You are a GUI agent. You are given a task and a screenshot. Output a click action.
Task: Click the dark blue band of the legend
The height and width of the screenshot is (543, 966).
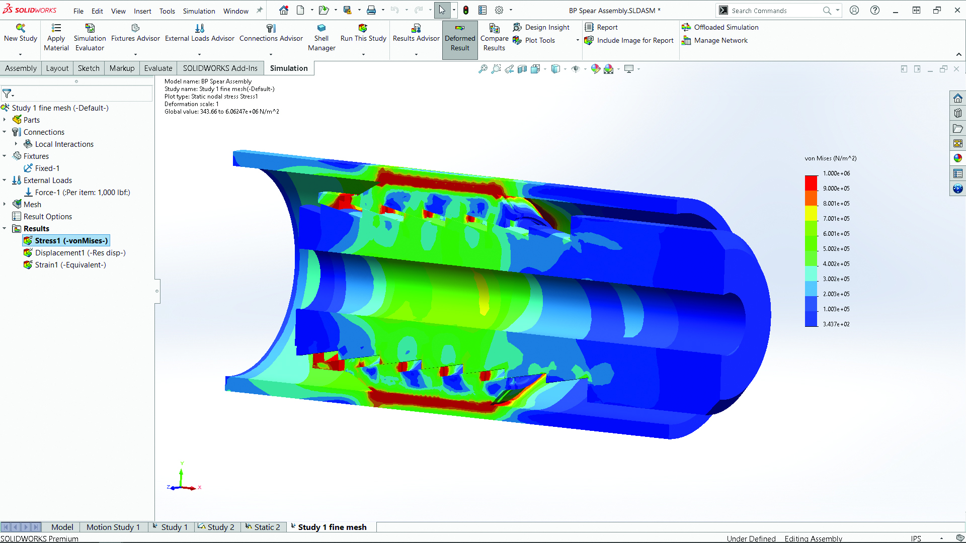pos(811,319)
